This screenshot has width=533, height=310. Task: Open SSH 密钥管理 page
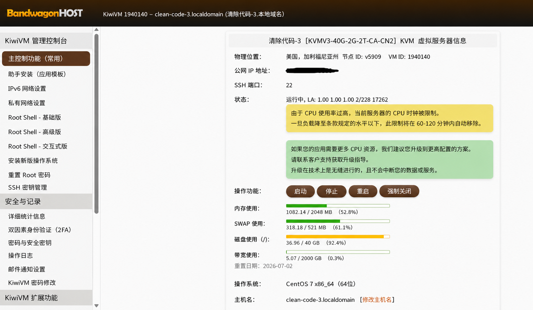[28, 187]
